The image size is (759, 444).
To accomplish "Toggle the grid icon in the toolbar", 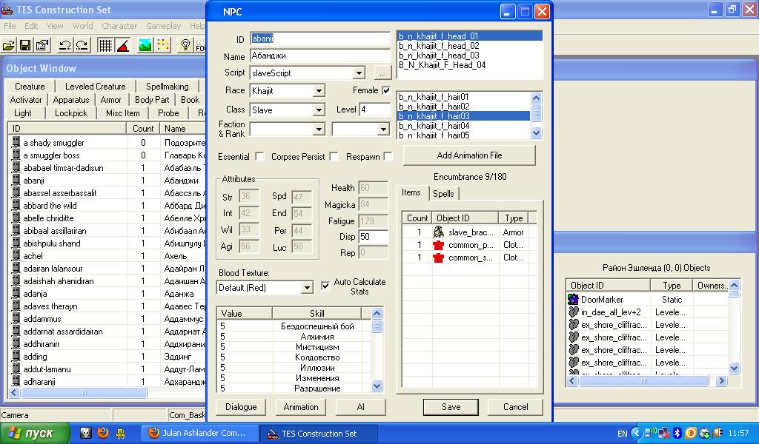I will (x=105, y=45).
